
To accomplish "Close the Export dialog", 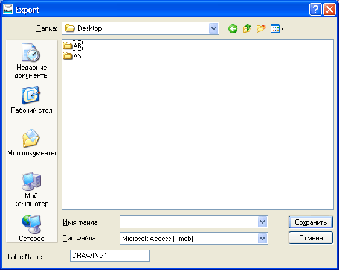I will point(329,10).
